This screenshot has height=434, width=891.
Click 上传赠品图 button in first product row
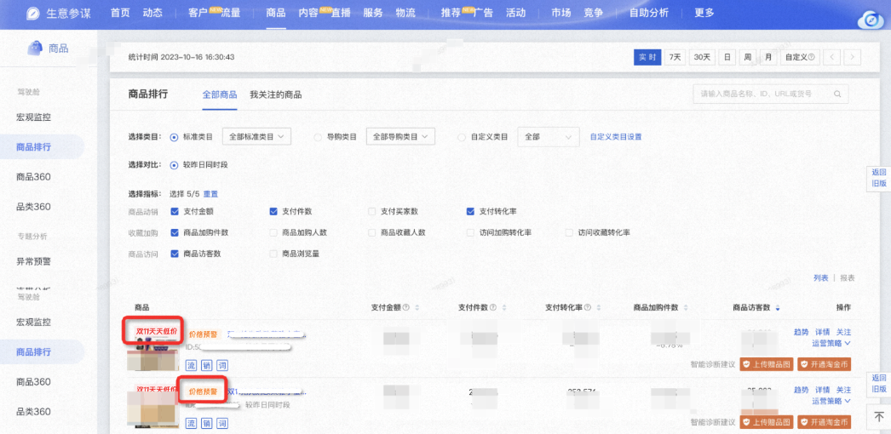pyautogui.click(x=767, y=364)
